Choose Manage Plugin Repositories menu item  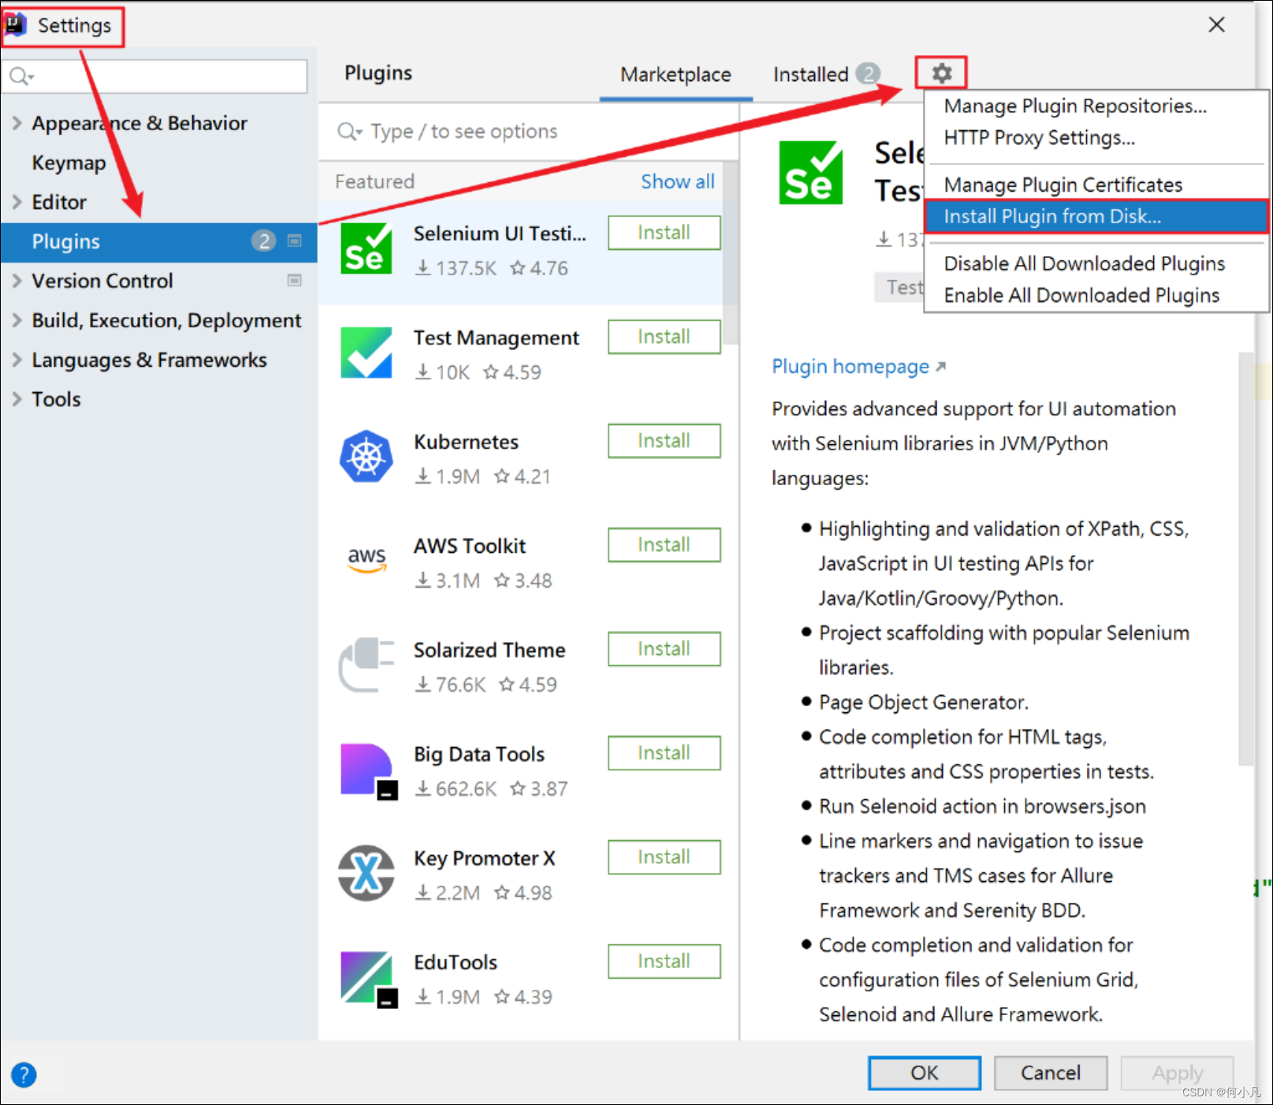click(1075, 106)
